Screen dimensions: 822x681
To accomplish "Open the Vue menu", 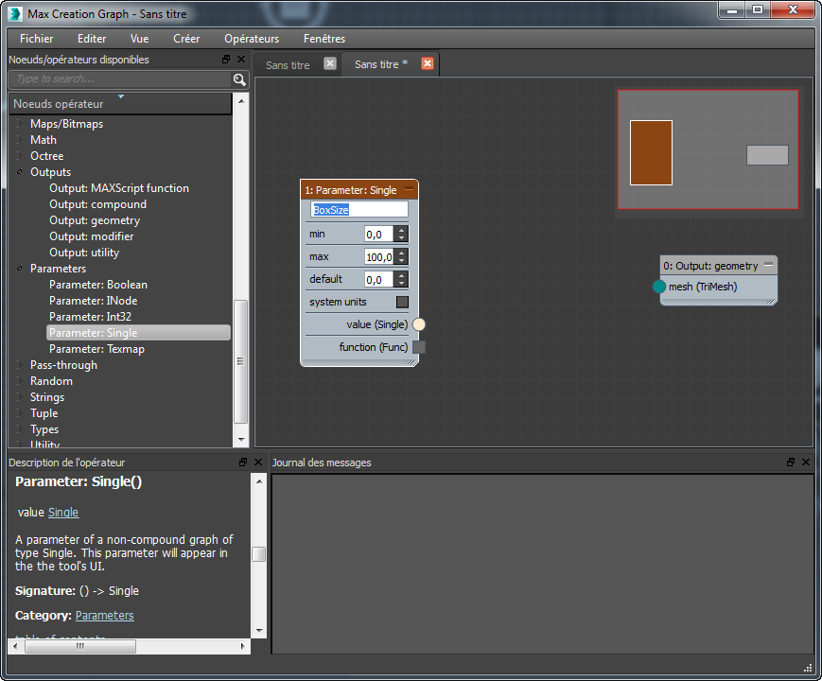I will pos(139,39).
